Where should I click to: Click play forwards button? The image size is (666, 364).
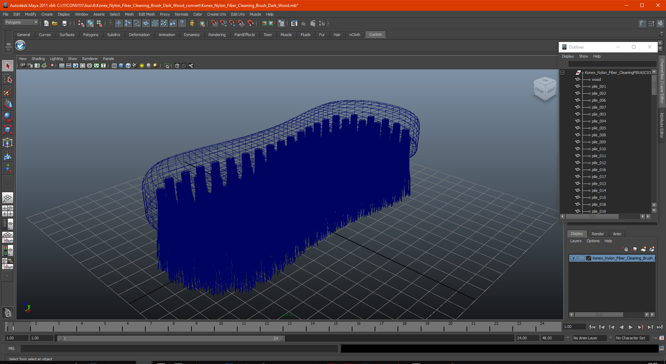click(x=631, y=327)
